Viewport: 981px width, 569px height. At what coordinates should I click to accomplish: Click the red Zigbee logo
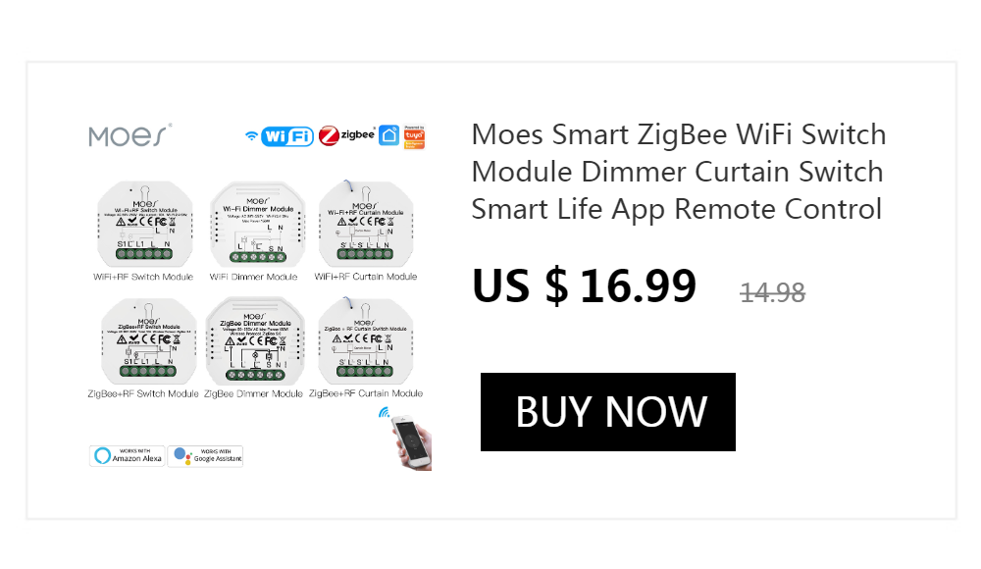346,135
